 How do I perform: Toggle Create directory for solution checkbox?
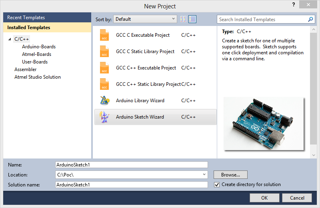tap(217, 184)
